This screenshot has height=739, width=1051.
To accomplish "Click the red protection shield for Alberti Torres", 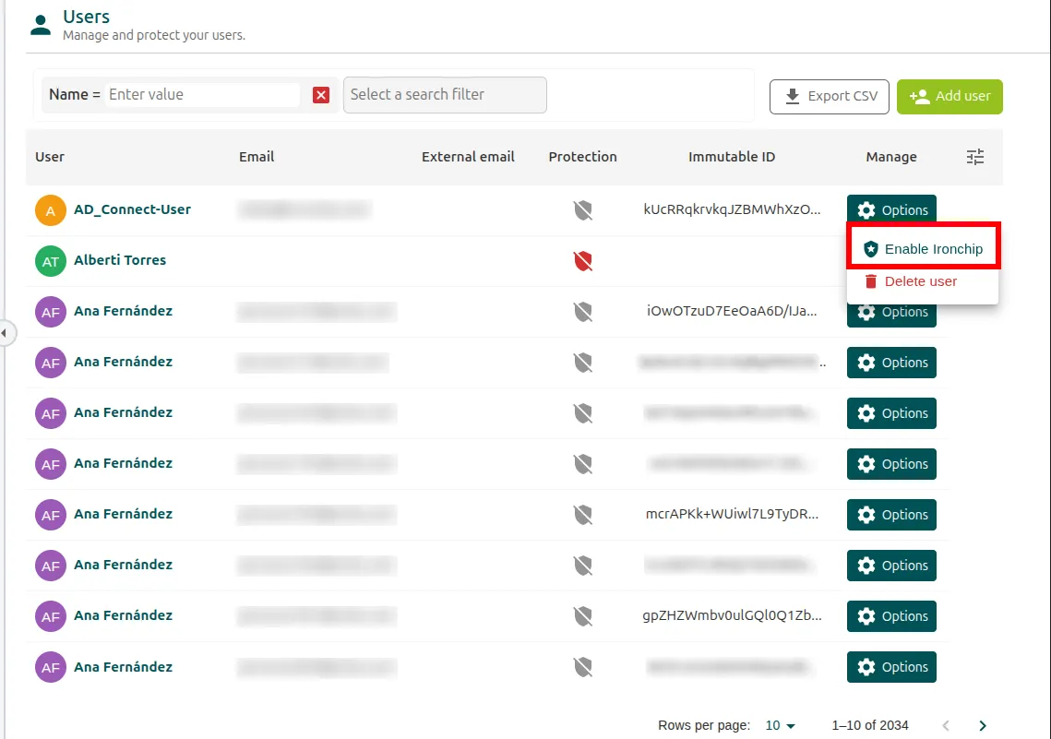I will tap(583, 261).
